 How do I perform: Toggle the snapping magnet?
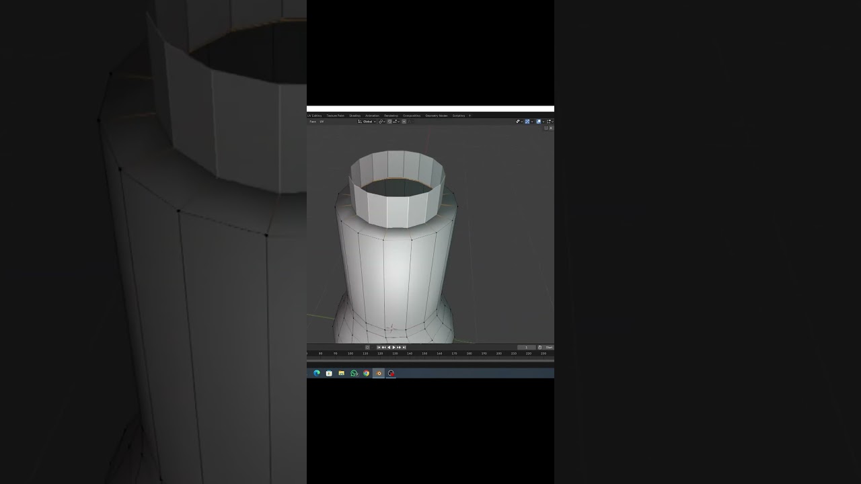[x=389, y=122]
